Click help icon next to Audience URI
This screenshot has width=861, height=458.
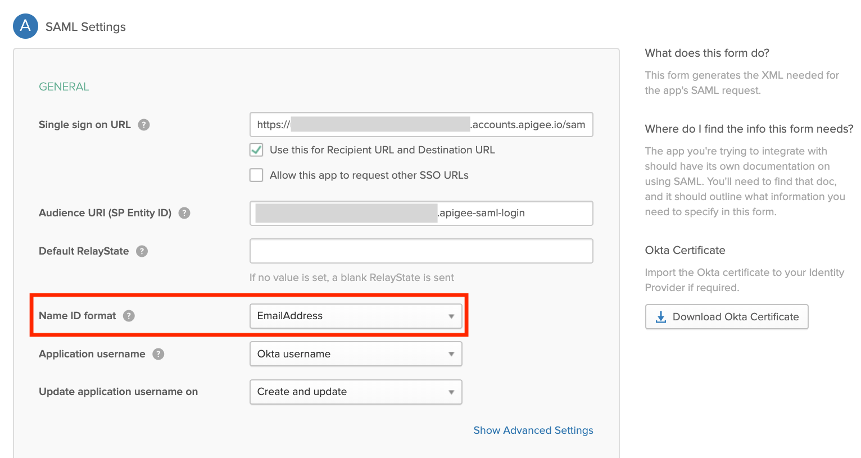(x=184, y=213)
